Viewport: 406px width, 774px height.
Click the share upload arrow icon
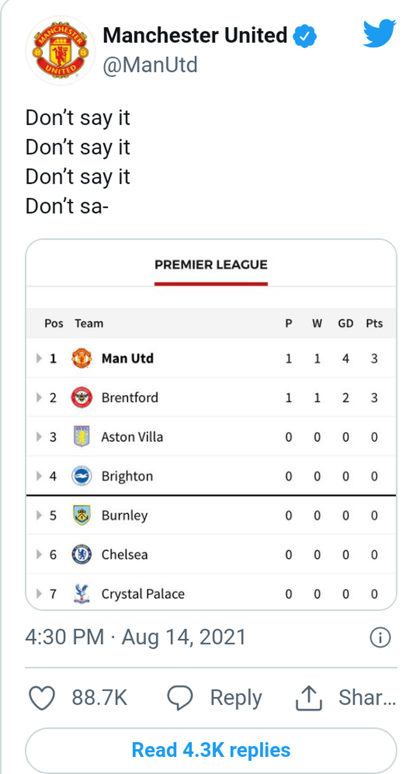pyautogui.click(x=309, y=698)
